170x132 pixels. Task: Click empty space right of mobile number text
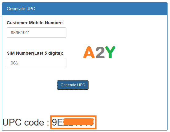coord(48,33)
